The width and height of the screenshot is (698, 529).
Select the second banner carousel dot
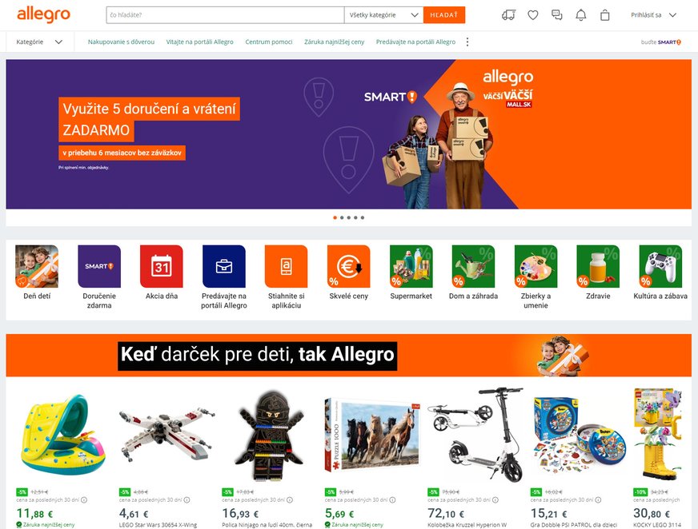click(x=342, y=218)
